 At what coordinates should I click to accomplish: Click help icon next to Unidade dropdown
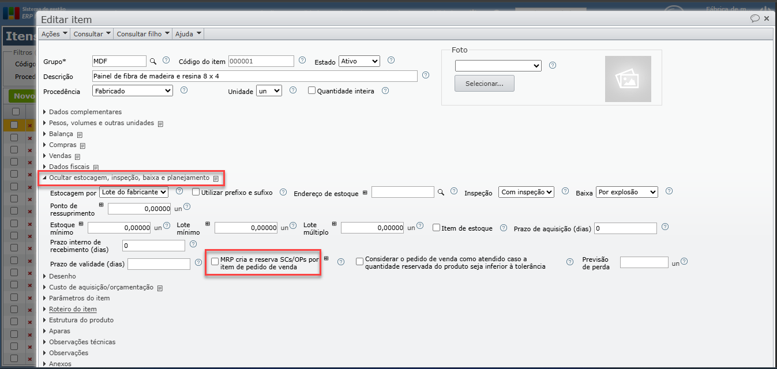293,90
